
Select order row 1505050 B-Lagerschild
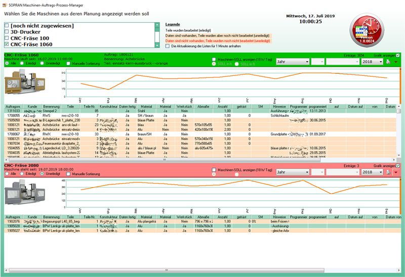pyautogui.click(x=200, y=120)
